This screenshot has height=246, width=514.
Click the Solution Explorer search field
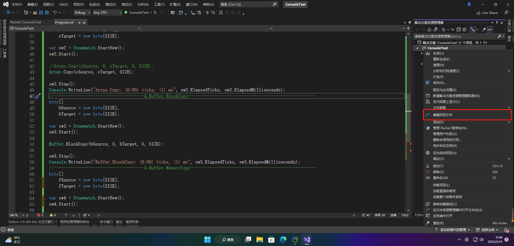[x=459, y=36]
